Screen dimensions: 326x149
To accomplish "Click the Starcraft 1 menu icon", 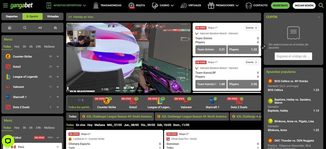I will click(8, 97).
